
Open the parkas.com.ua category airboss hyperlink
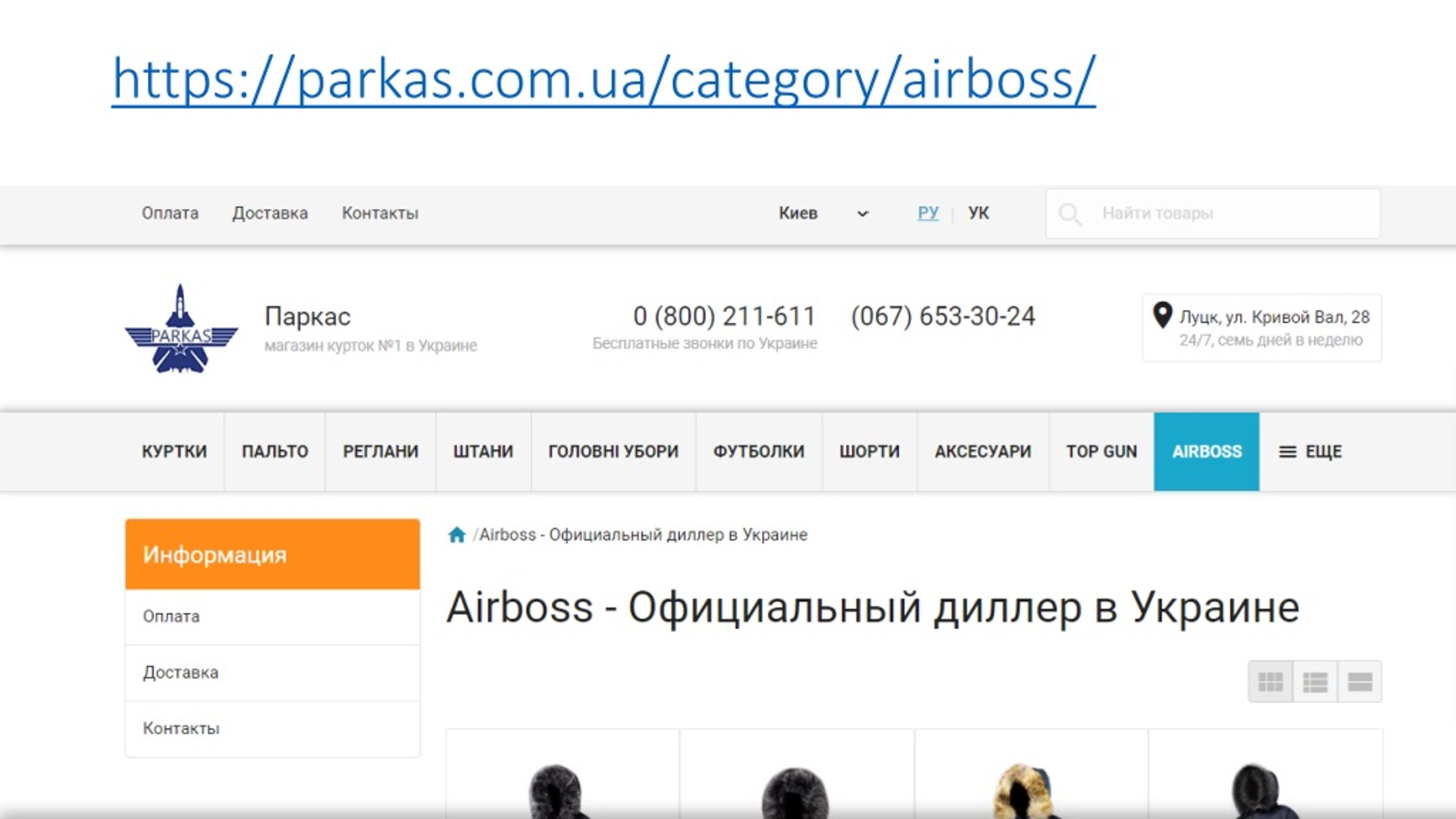click(x=603, y=80)
